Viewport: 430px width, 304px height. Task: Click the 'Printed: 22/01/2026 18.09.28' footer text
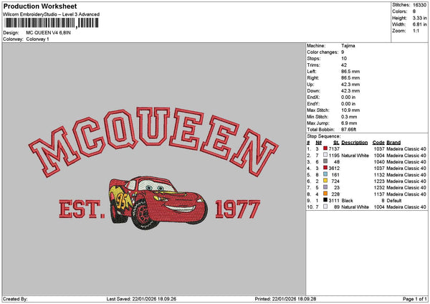(285, 299)
